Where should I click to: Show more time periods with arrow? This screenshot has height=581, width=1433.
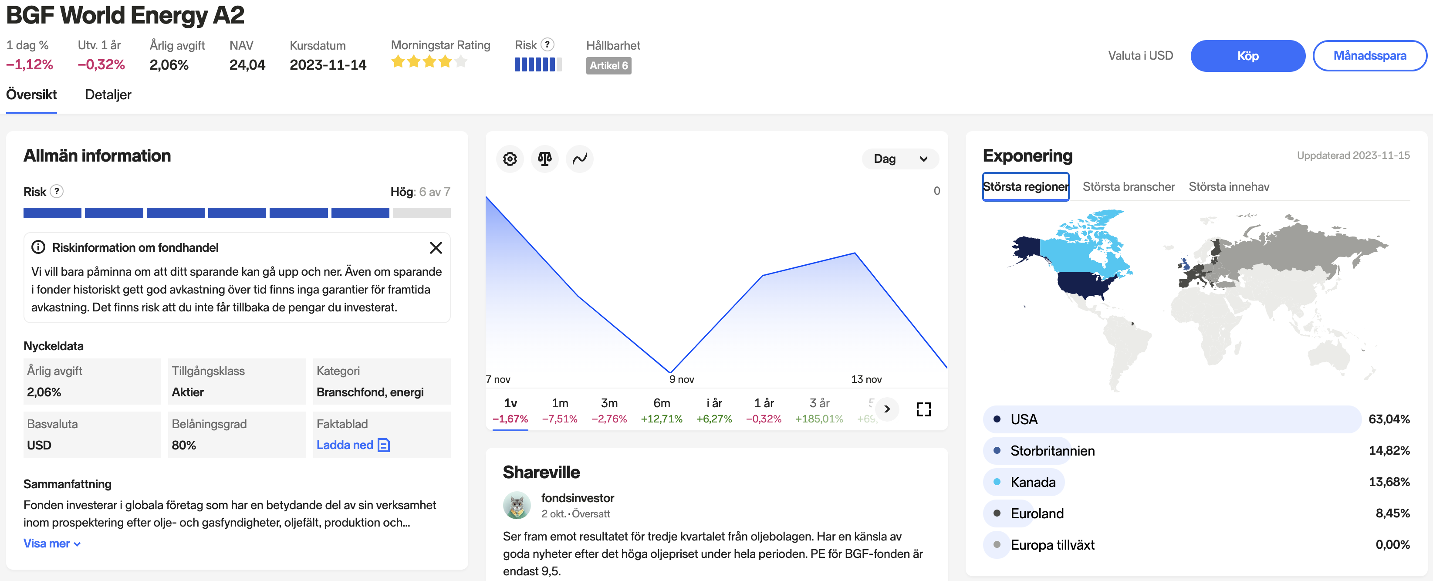click(887, 409)
